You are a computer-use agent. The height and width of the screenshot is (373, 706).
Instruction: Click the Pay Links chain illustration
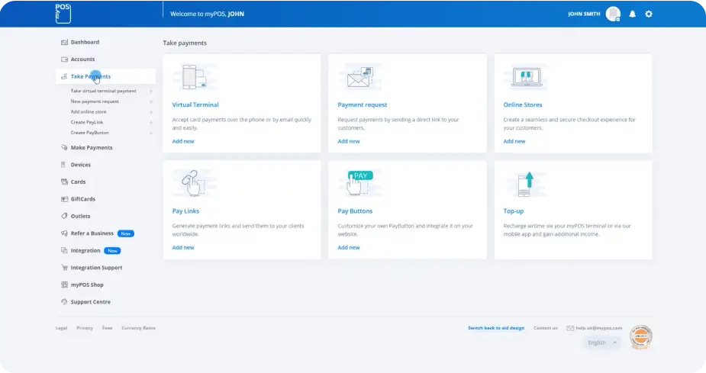tap(194, 183)
